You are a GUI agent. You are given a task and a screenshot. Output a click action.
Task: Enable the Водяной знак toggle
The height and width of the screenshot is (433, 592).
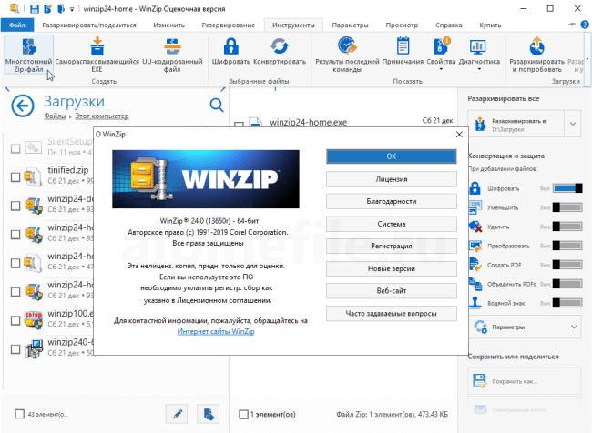tap(567, 303)
